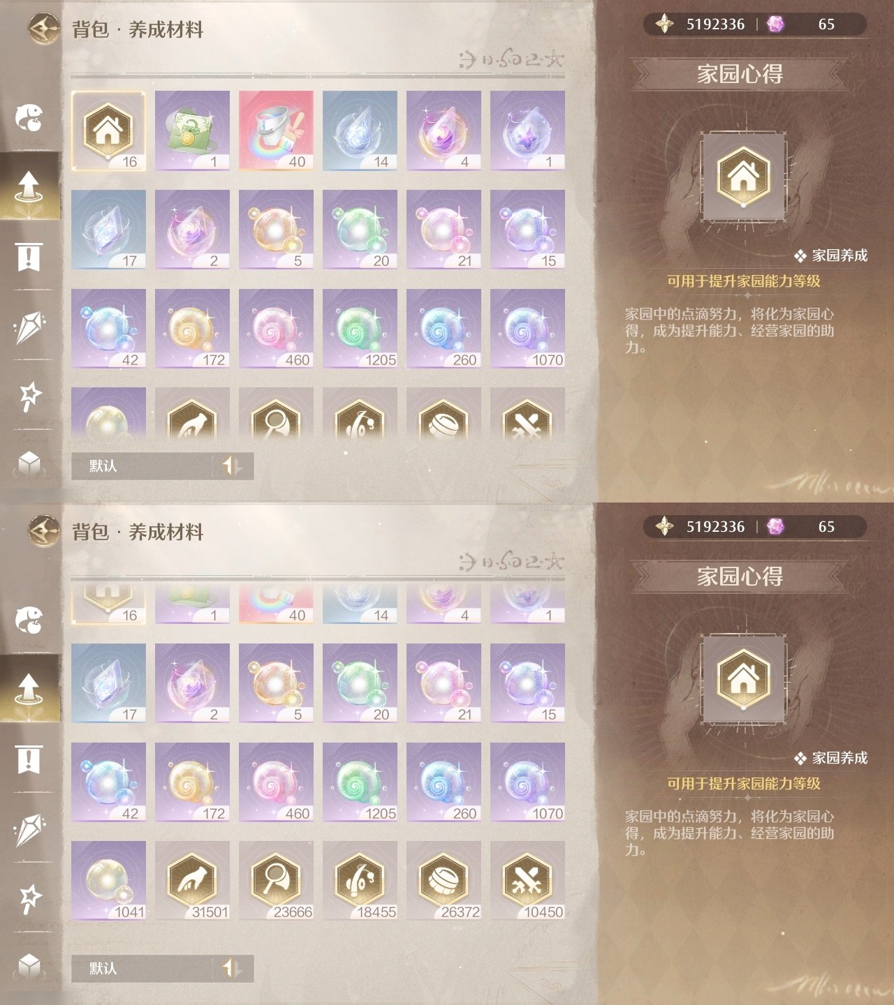Image resolution: width=894 pixels, height=1005 pixels.
Task: Select the animal grooming insight item with count 31501
Action: pyautogui.click(x=192, y=881)
